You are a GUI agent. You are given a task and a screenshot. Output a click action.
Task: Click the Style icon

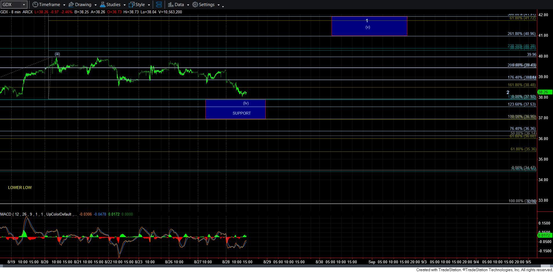click(x=131, y=5)
